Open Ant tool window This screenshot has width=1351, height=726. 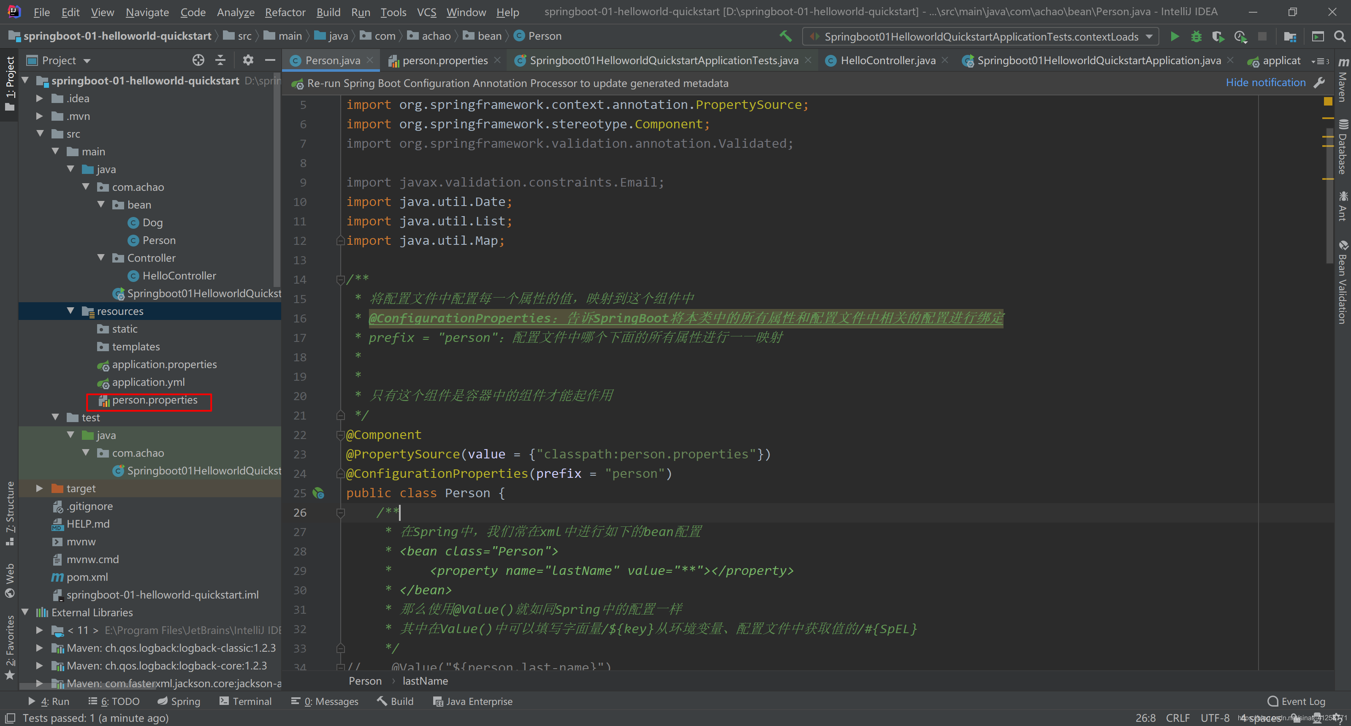click(x=1343, y=206)
